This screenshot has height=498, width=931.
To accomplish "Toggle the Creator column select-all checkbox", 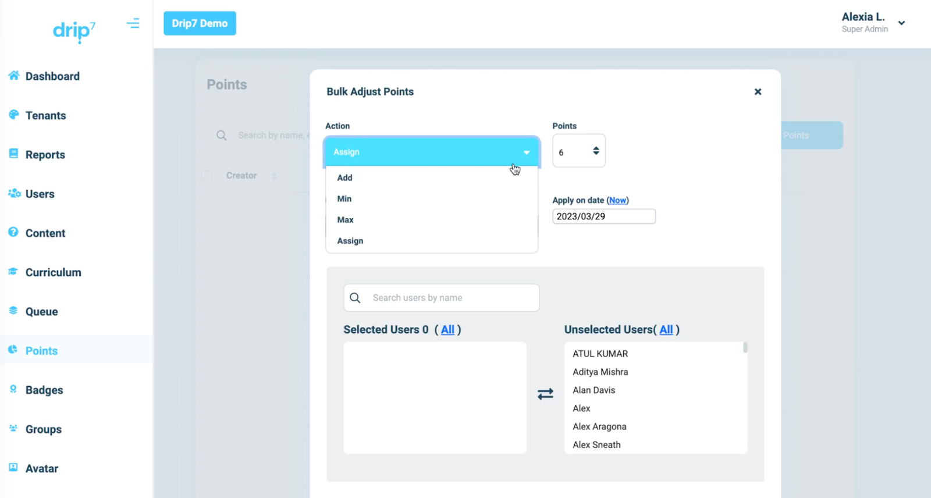I will tap(207, 176).
